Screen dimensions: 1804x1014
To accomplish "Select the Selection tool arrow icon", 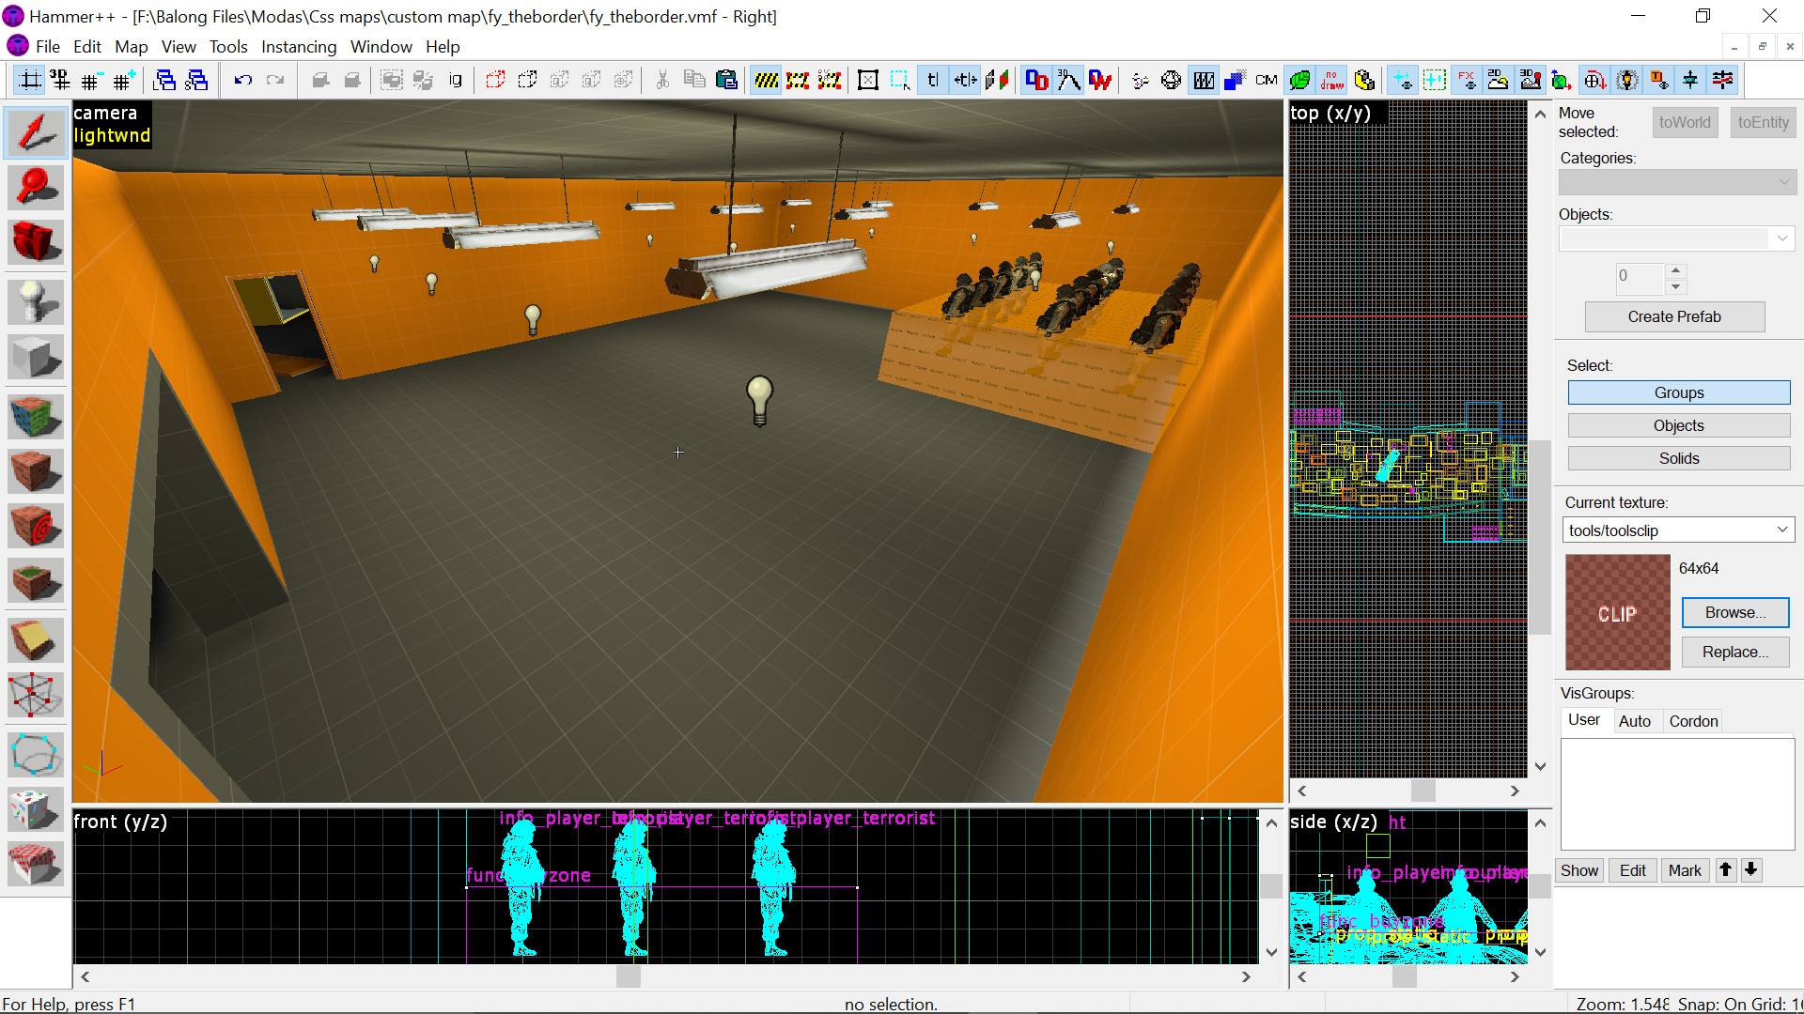I will click(x=35, y=132).
